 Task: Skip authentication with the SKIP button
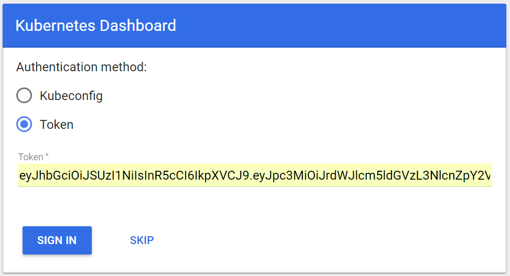point(142,240)
